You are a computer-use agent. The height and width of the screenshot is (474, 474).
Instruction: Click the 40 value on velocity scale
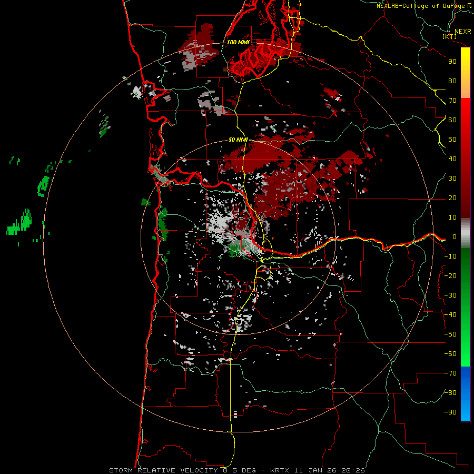point(452,159)
